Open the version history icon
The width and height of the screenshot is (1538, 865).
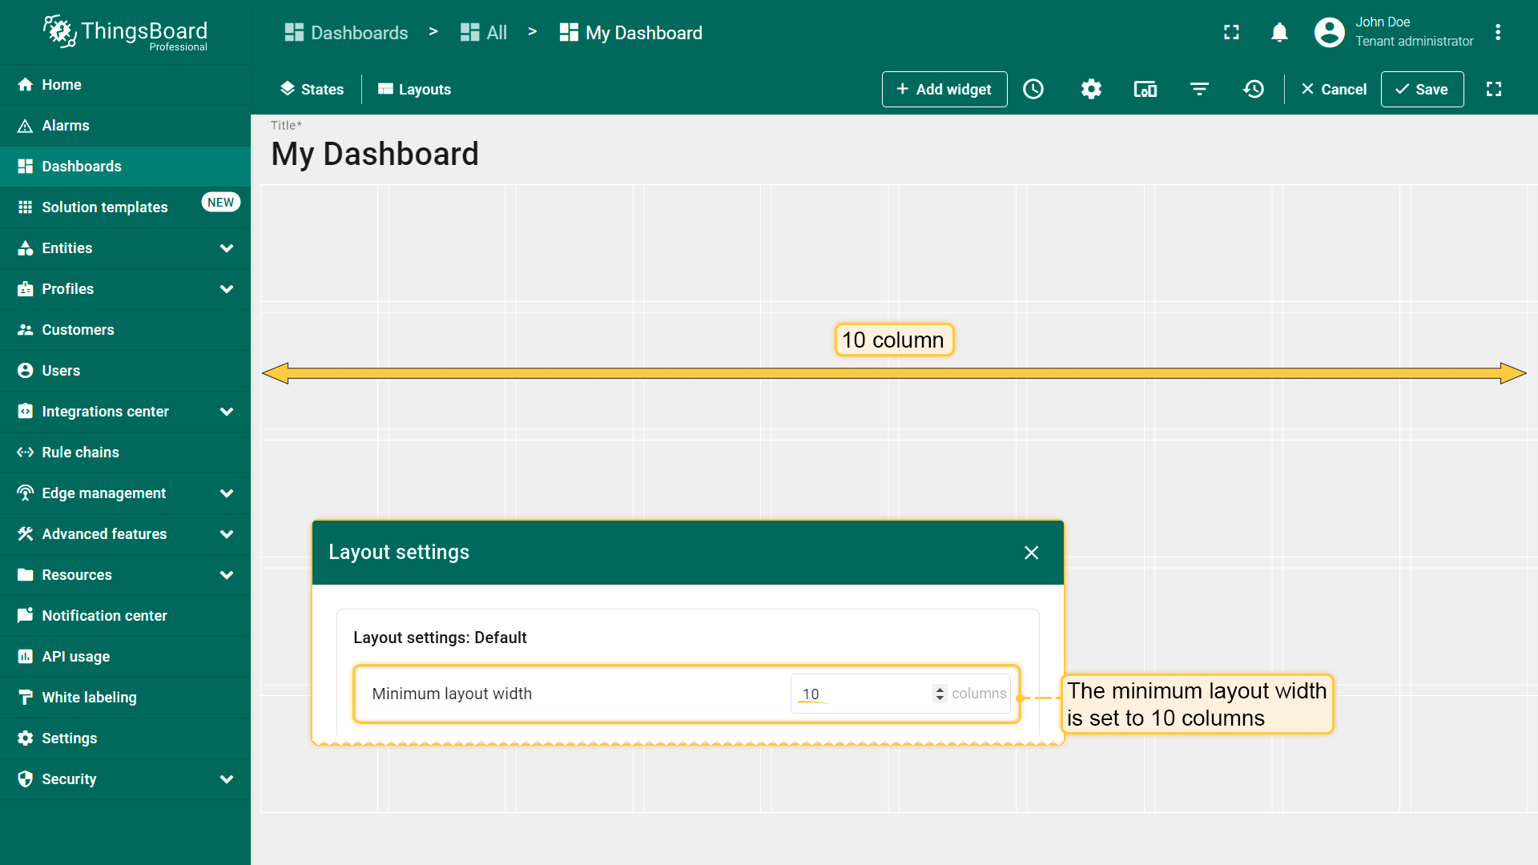pyautogui.click(x=1254, y=89)
